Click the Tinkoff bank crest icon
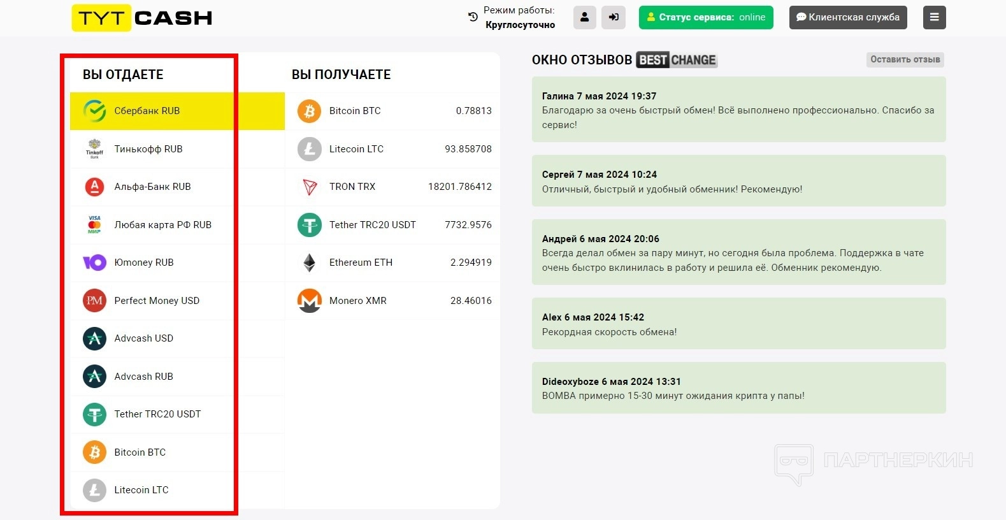 (95, 148)
